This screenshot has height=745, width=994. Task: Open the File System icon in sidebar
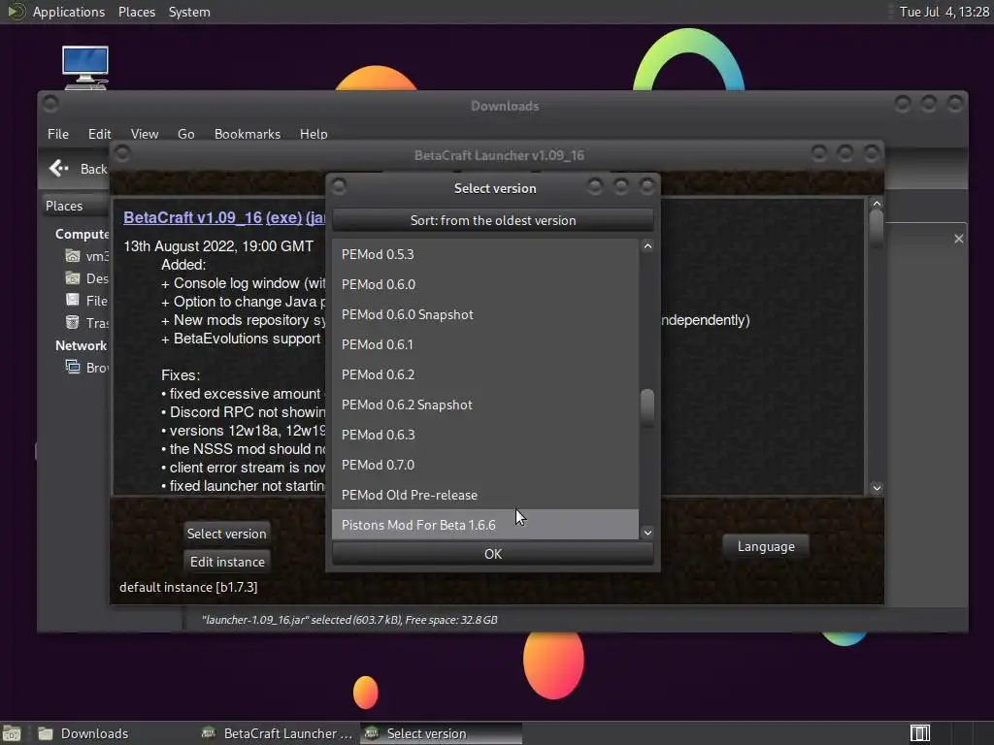(73, 301)
